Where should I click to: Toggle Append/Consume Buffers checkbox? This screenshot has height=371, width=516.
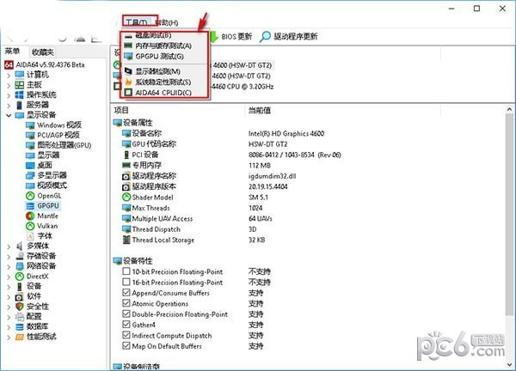click(126, 293)
